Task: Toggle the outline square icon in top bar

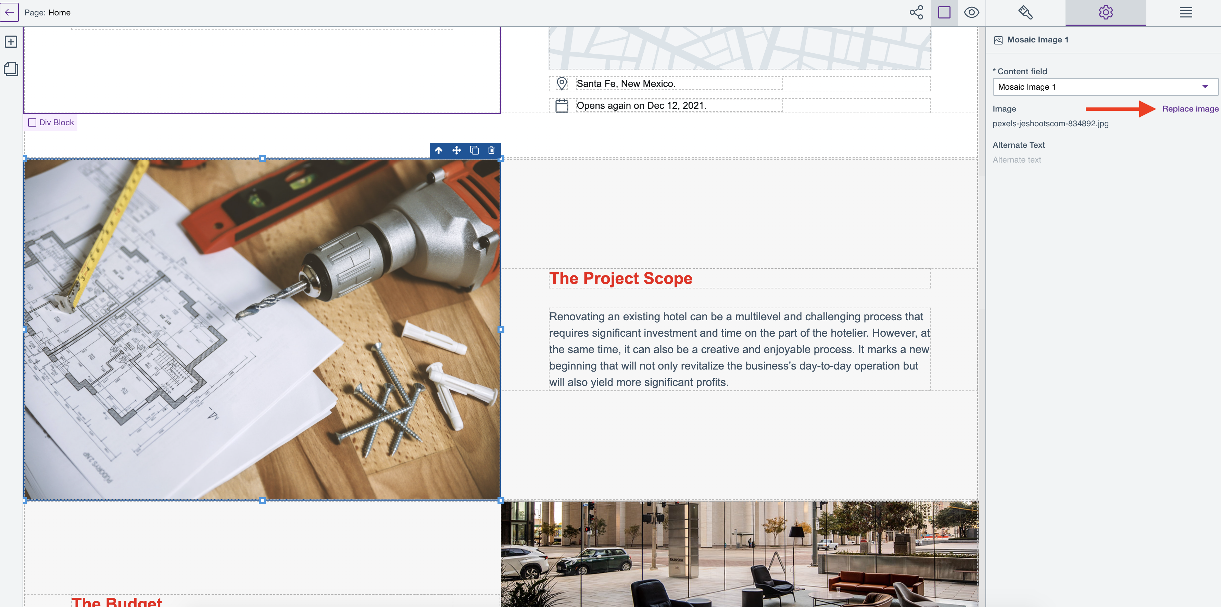Action: tap(944, 12)
